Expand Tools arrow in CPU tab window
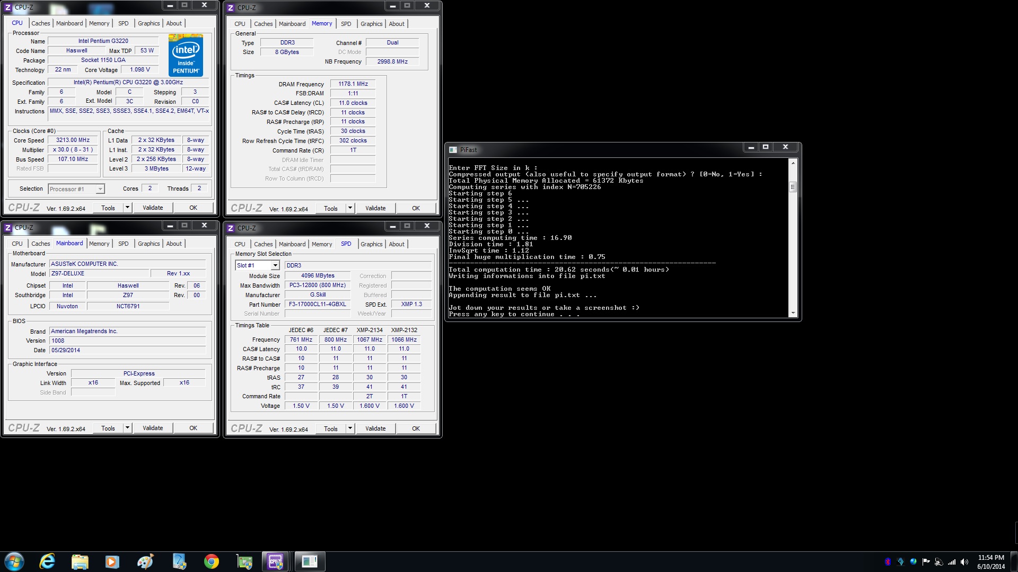This screenshot has width=1018, height=572. (127, 208)
